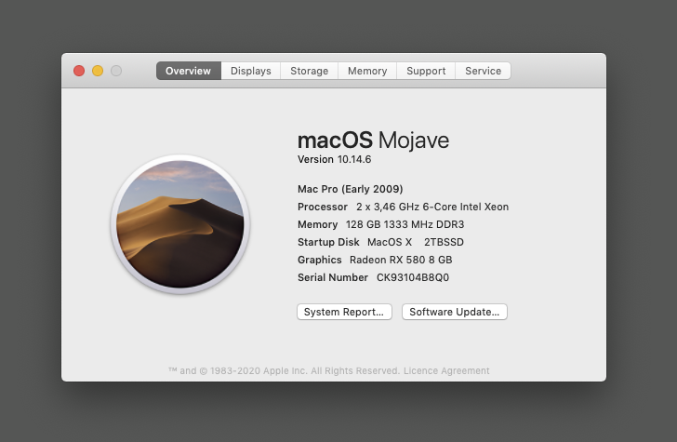This screenshot has width=677, height=442.
Task: Click the Software Update... button
Action: pyautogui.click(x=454, y=312)
